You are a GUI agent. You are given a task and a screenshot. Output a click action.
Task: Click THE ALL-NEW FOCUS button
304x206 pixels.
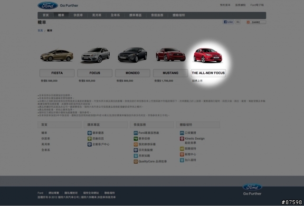(x=208, y=73)
